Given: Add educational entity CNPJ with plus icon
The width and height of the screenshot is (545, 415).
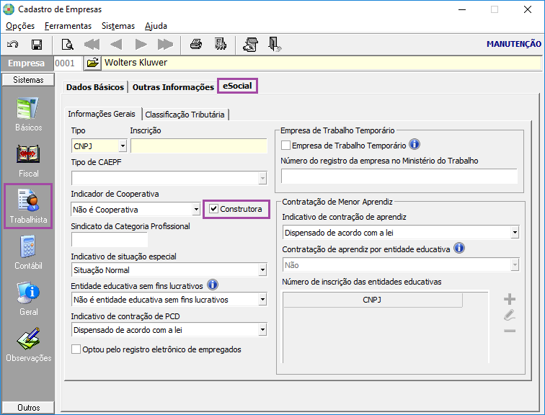Looking at the screenshot, I should pos(510,299).
